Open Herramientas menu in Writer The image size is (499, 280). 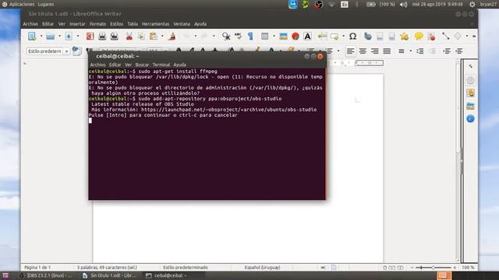coord(156,24)
